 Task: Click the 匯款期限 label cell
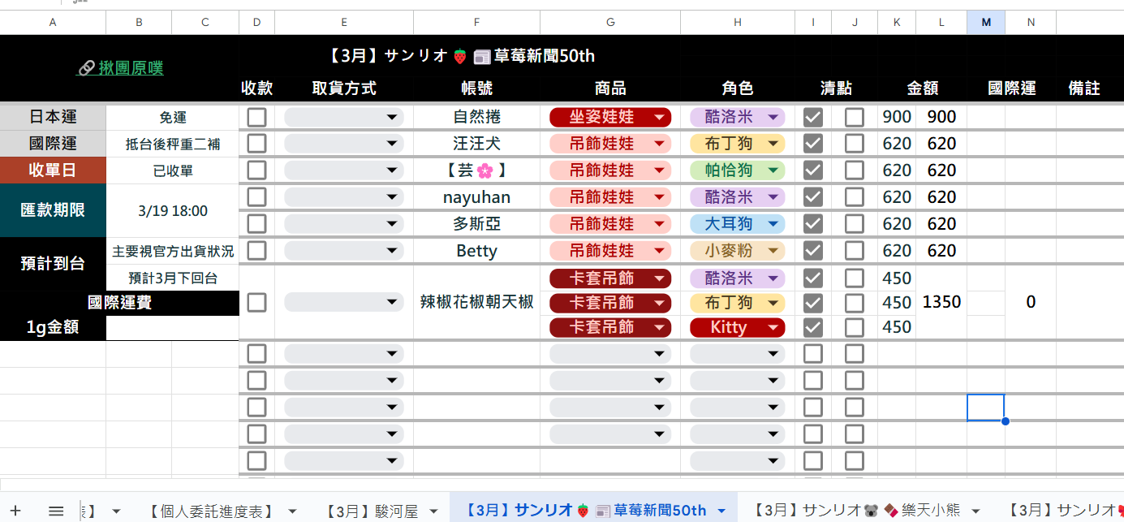[x=53, y=210]
